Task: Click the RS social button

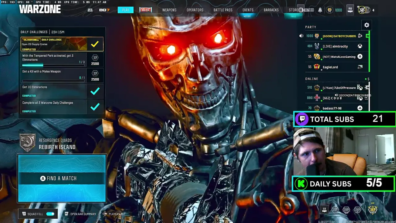Action: (x=350, y=10)
